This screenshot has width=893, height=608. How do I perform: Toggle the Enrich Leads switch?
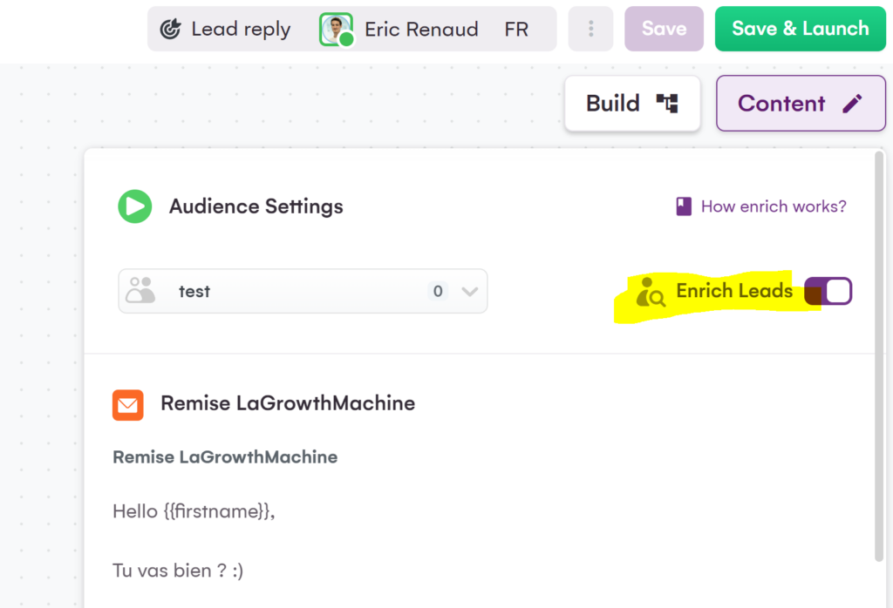tap(828, 291)
